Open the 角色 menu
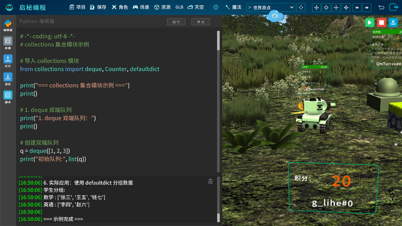 point(120,7)
